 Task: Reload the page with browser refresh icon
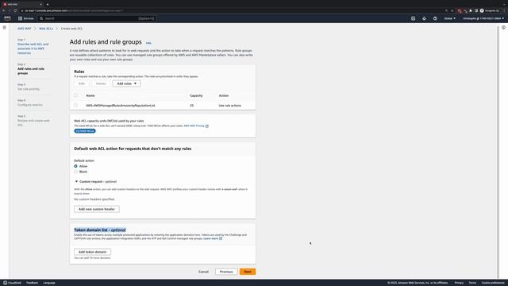click(15, 10)
